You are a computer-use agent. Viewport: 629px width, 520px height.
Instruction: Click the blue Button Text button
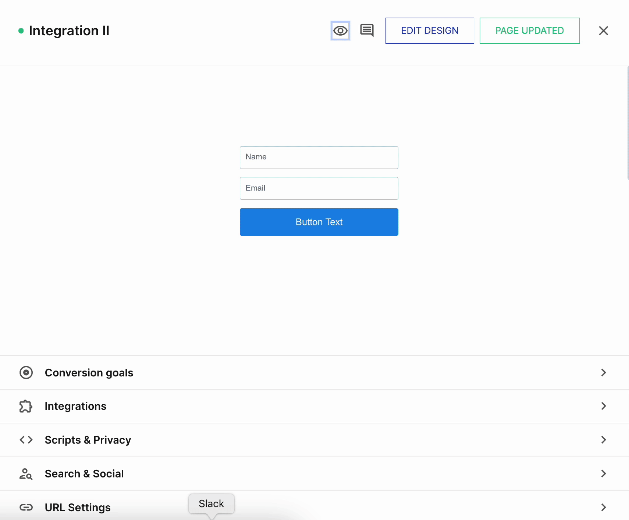click(319, 222)
